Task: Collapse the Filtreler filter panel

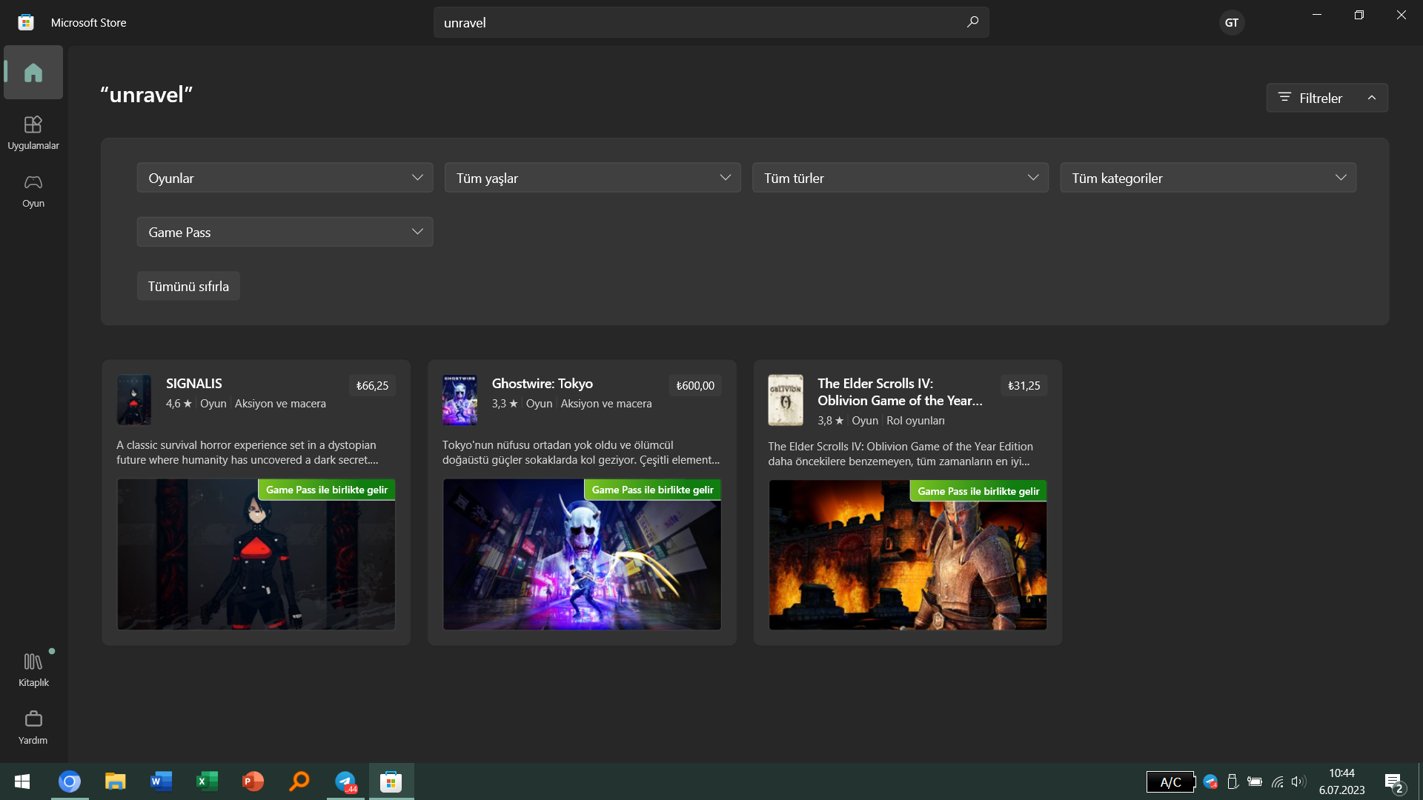Action: click(x=1327, y=98)
